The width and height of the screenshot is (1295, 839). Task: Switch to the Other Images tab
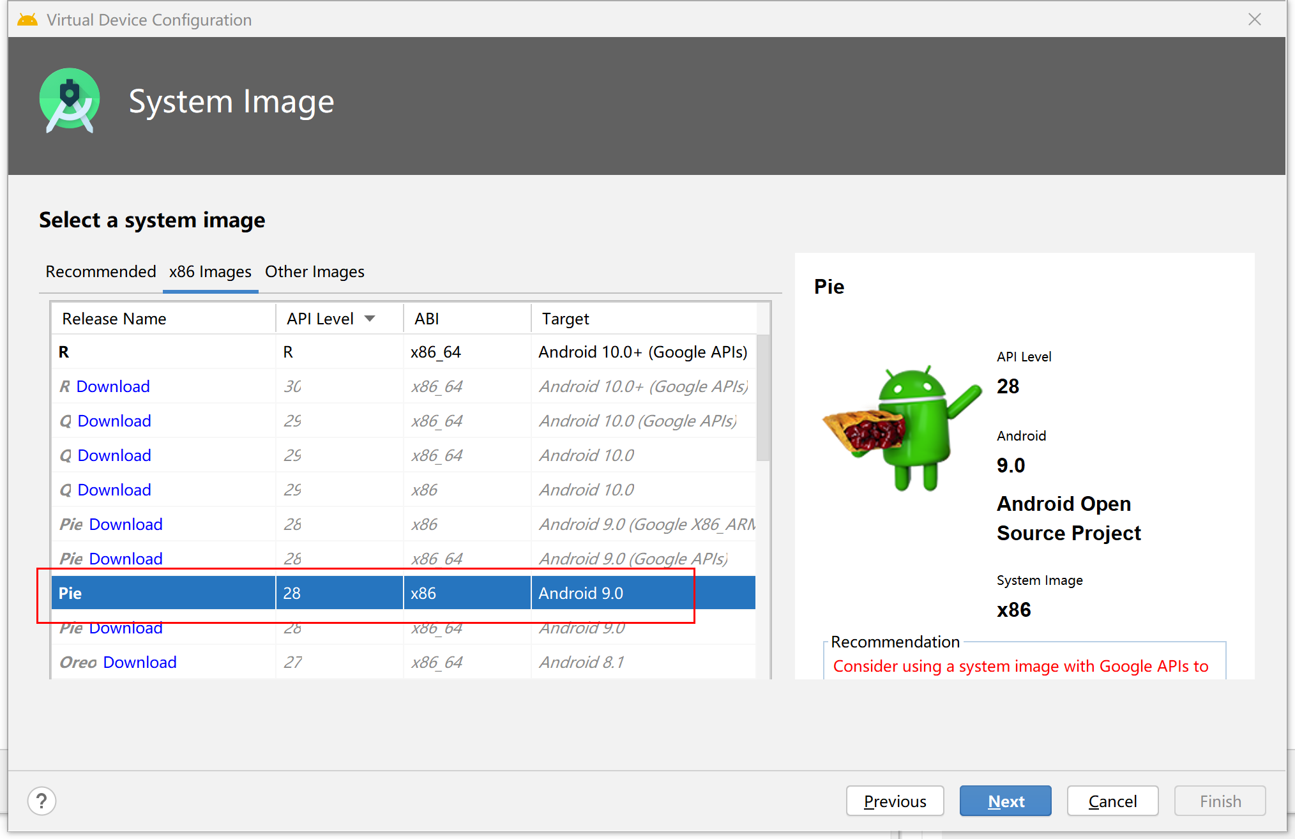[x=315, y=271]
